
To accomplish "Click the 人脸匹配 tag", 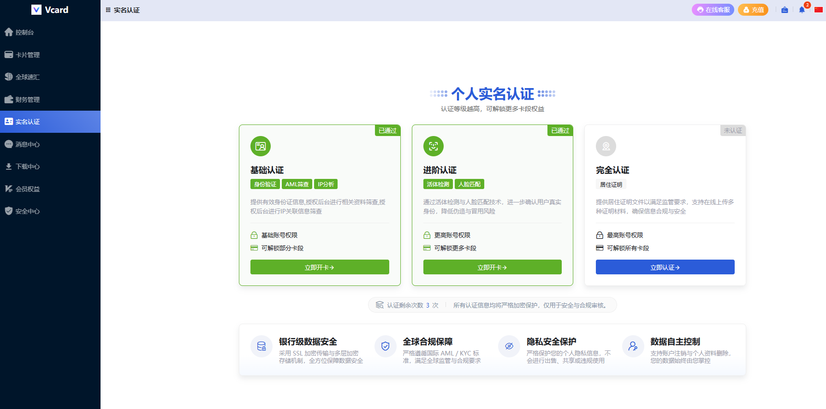I will (469, 184).
